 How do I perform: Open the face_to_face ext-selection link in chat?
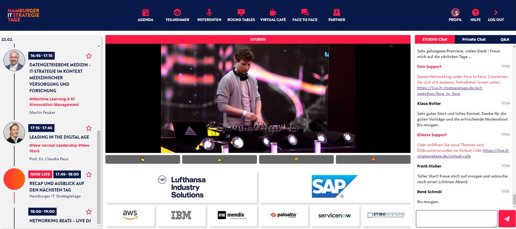pyautogui.click(x=450, y=90)
